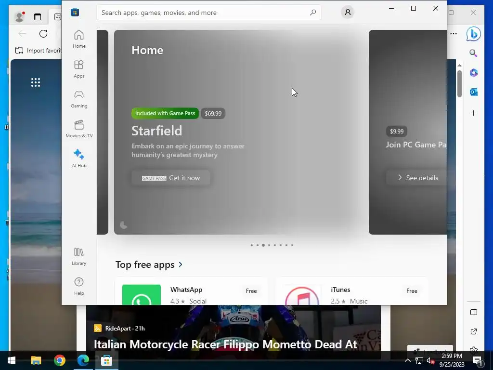Click the Included with Game Pass badge

click(x=165, y=113)
